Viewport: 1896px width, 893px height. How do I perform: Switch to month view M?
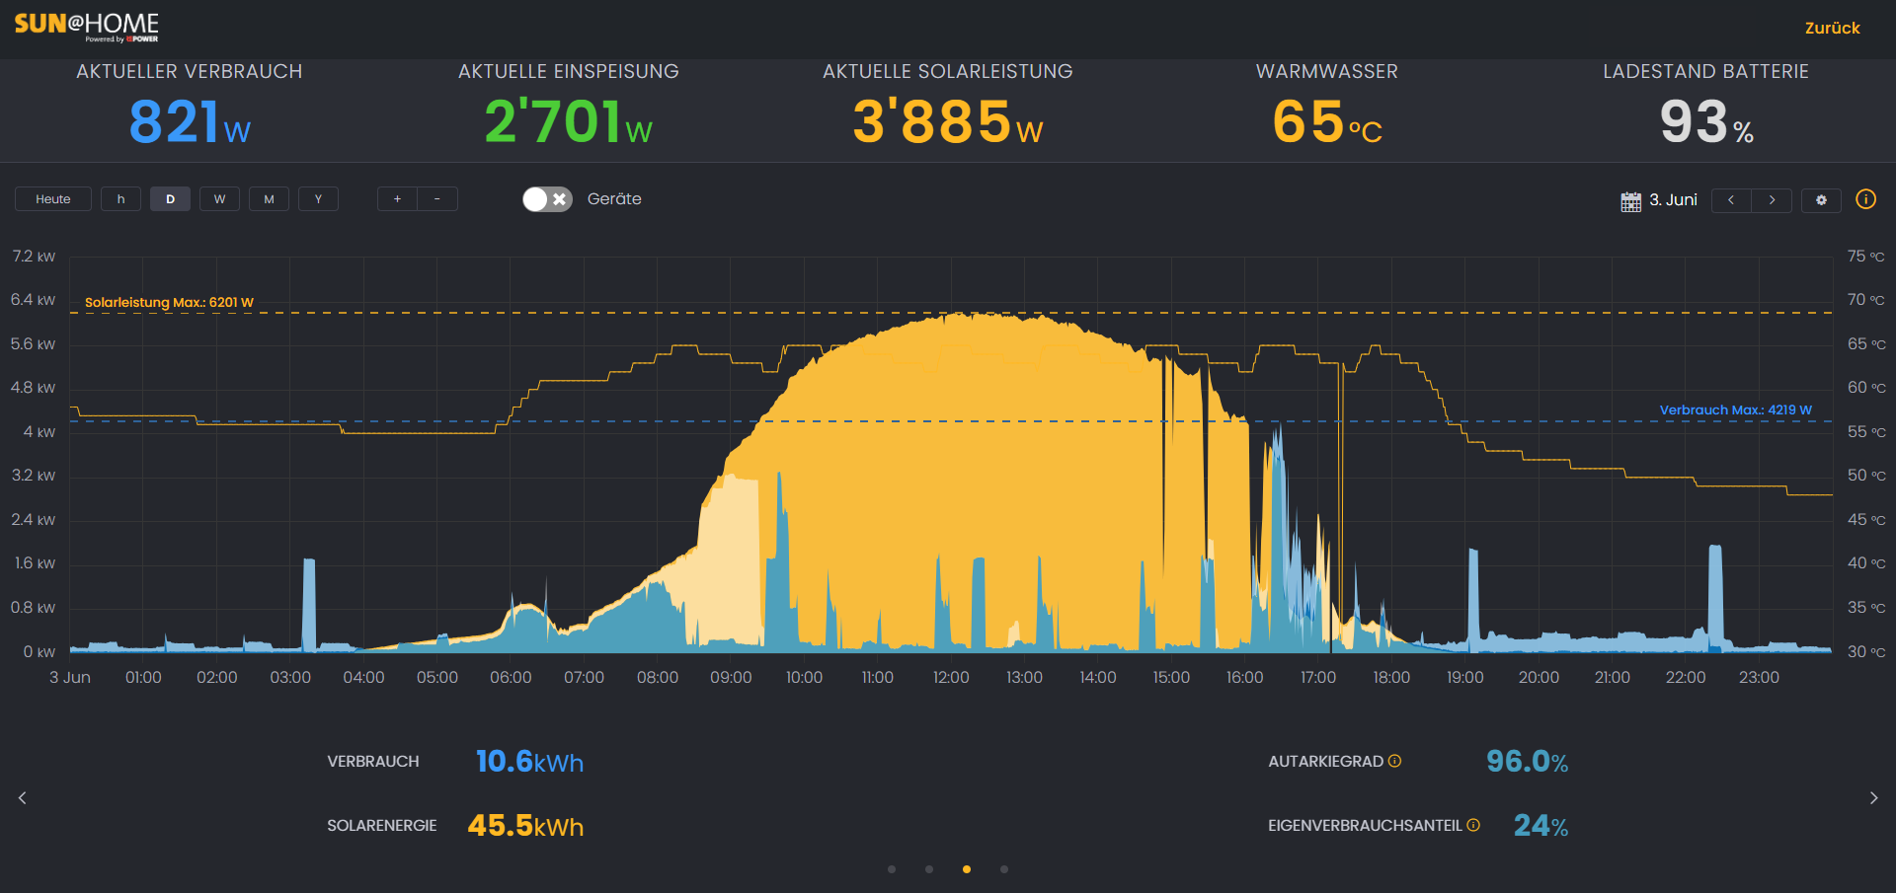click(269, 199)
